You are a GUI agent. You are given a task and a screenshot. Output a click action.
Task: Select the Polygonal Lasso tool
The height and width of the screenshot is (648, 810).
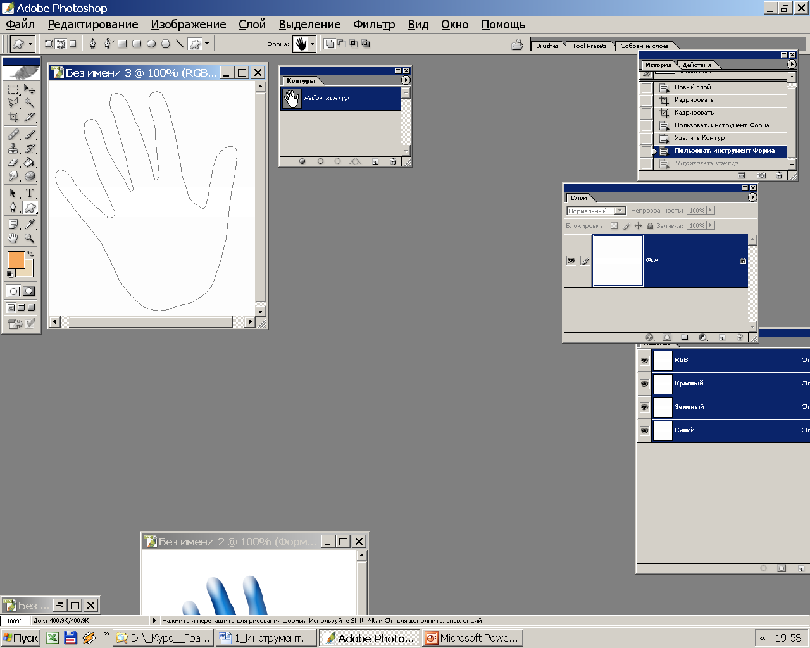pos(13,103)
